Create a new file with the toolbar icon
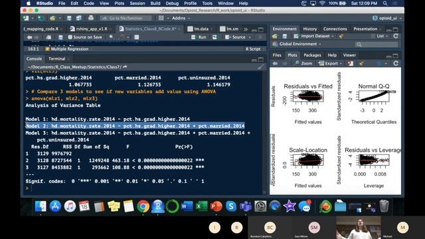 [x=26, y=18]
